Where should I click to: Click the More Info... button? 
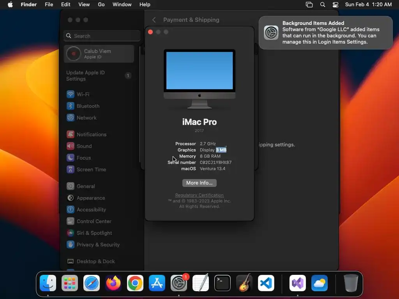coord(199,183)
